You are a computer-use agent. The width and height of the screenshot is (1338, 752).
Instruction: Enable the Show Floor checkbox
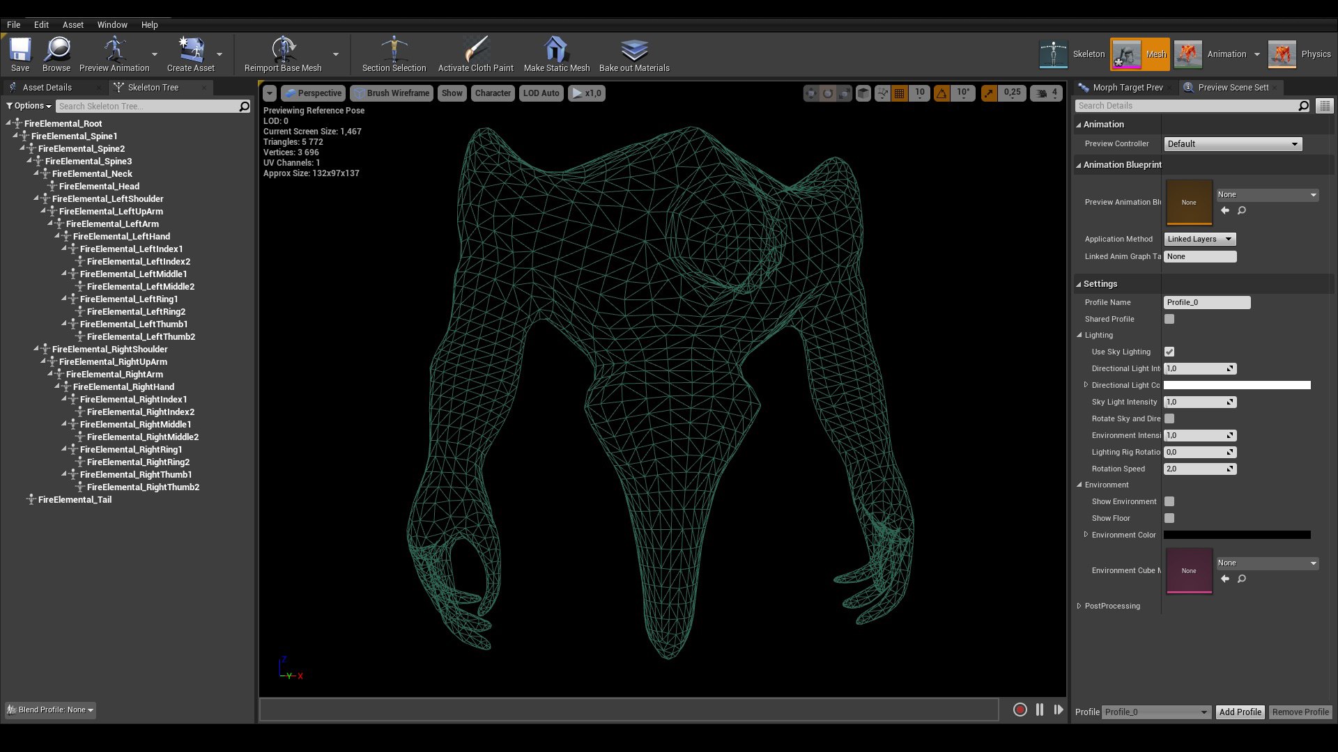(1169, 518)
